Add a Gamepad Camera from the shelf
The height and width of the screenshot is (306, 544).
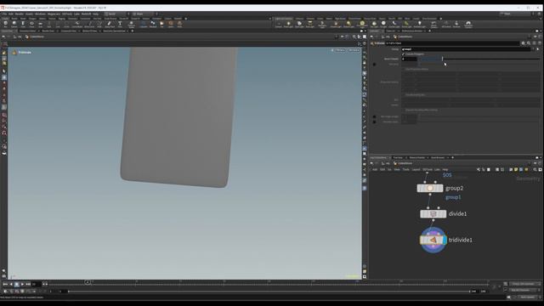[x=468, y=24]
